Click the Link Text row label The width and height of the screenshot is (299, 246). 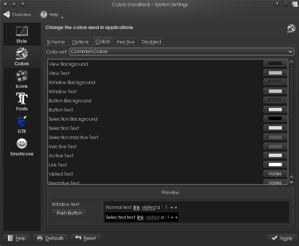tap(58, 165)
